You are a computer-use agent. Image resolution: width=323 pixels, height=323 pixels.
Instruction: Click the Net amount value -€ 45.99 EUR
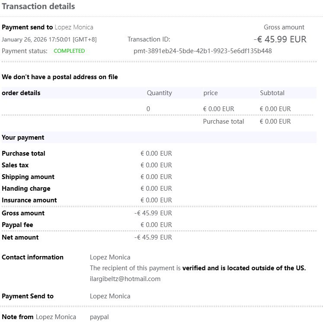tap(153, 237)
